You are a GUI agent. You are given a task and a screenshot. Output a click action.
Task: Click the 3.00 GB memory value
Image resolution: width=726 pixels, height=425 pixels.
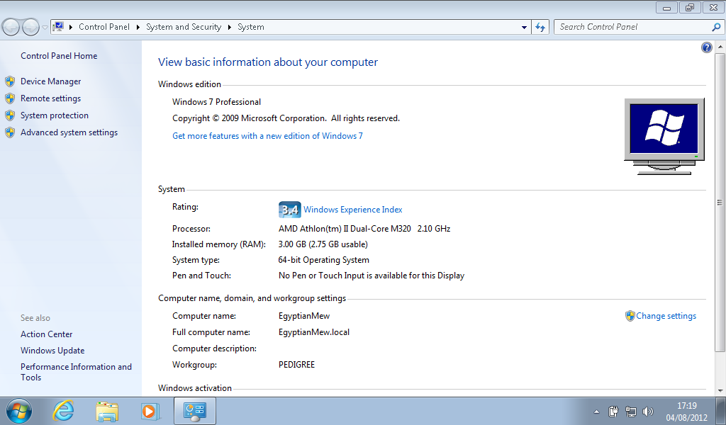tap(323, 244)
